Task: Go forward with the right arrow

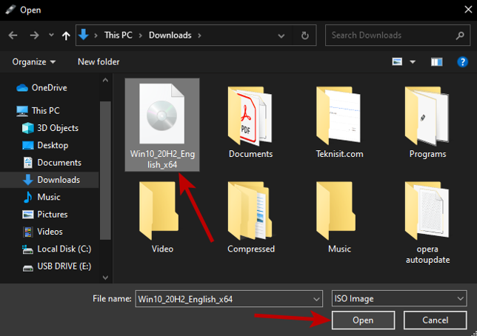Action: 34,36
